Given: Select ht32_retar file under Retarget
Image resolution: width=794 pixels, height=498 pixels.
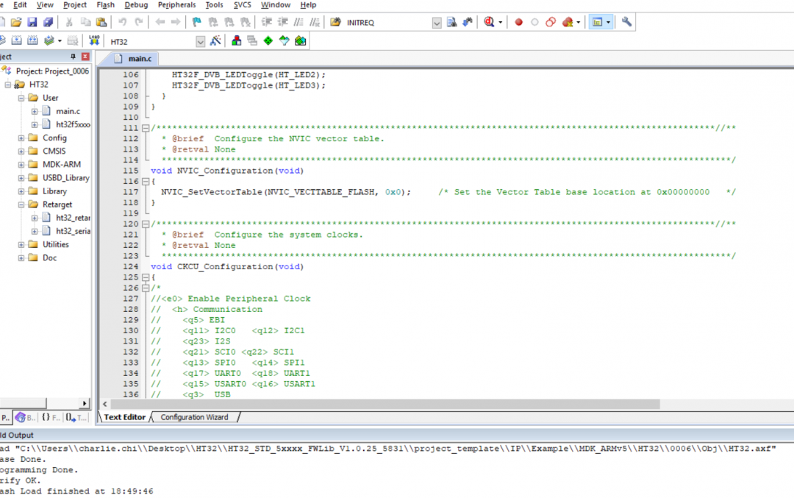Looking at the screenshot, I should (73, 218).
